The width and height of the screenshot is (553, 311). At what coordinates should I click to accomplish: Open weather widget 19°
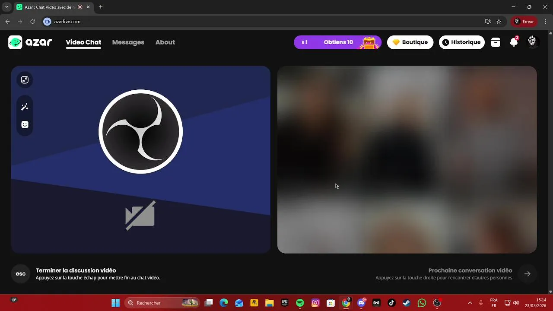[x=14, y=300]
